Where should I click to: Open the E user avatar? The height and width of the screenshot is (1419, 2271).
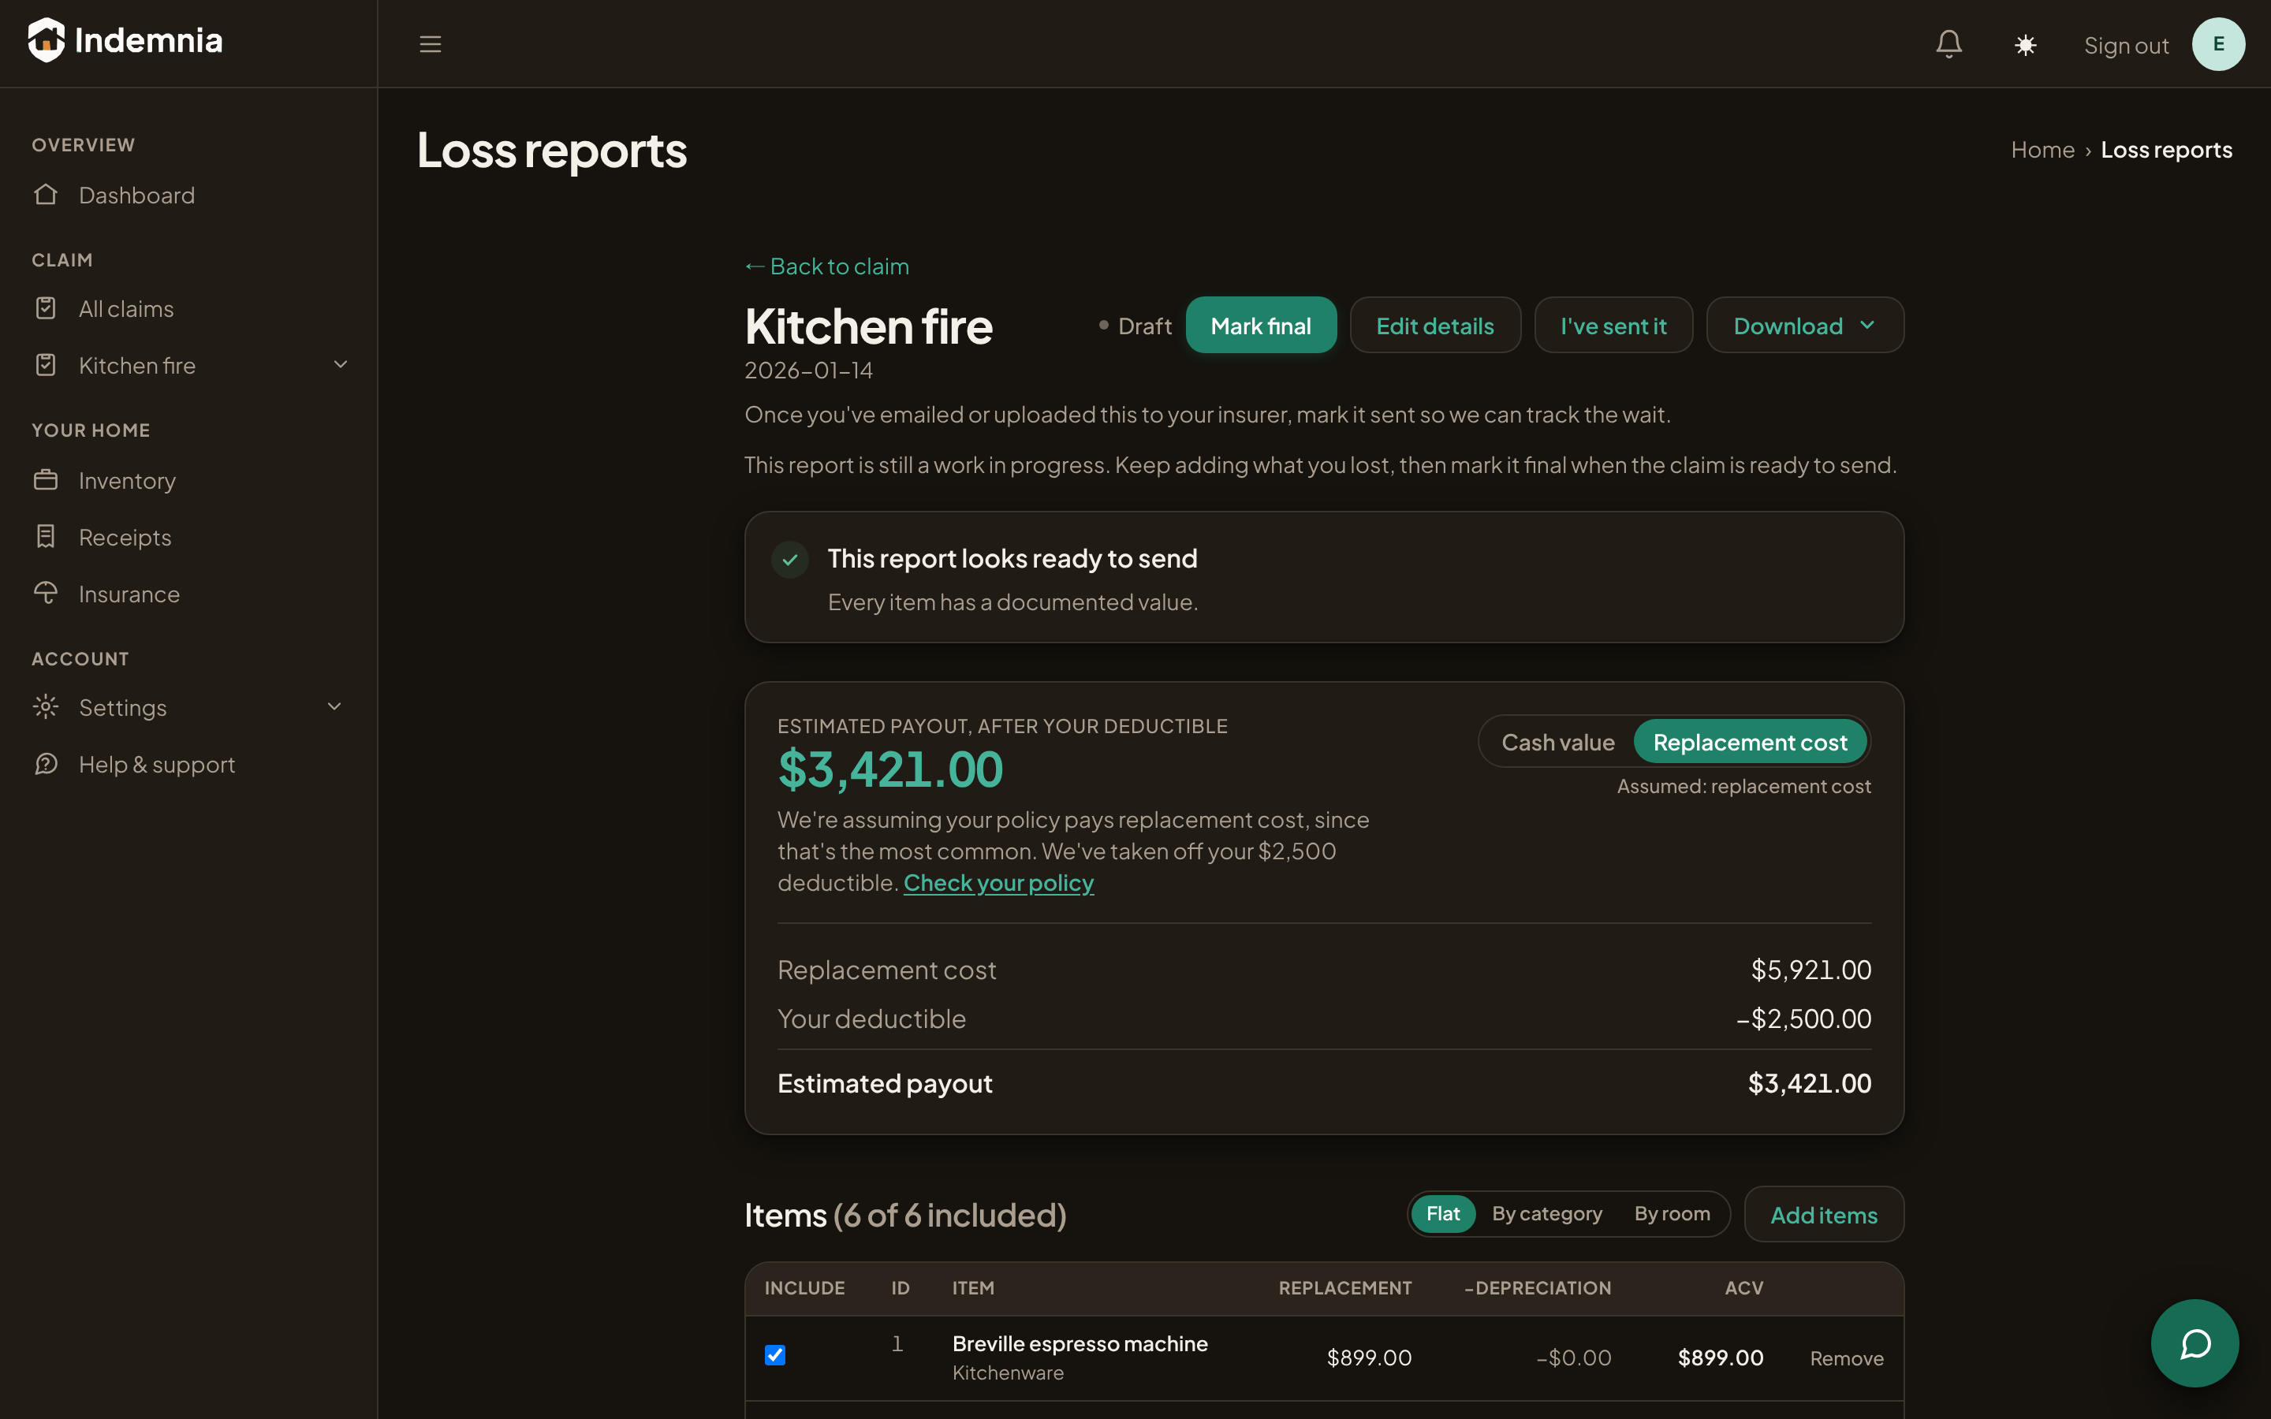2218,44
